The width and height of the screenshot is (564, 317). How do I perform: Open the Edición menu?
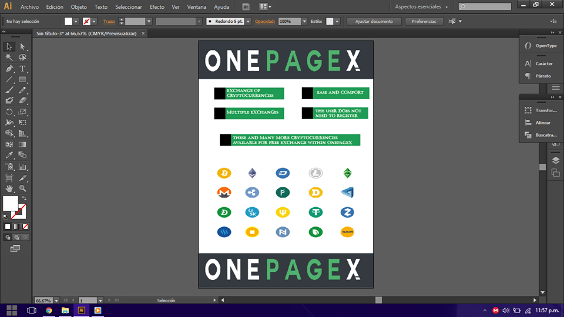pyautogui.click(x=55, y=7)
